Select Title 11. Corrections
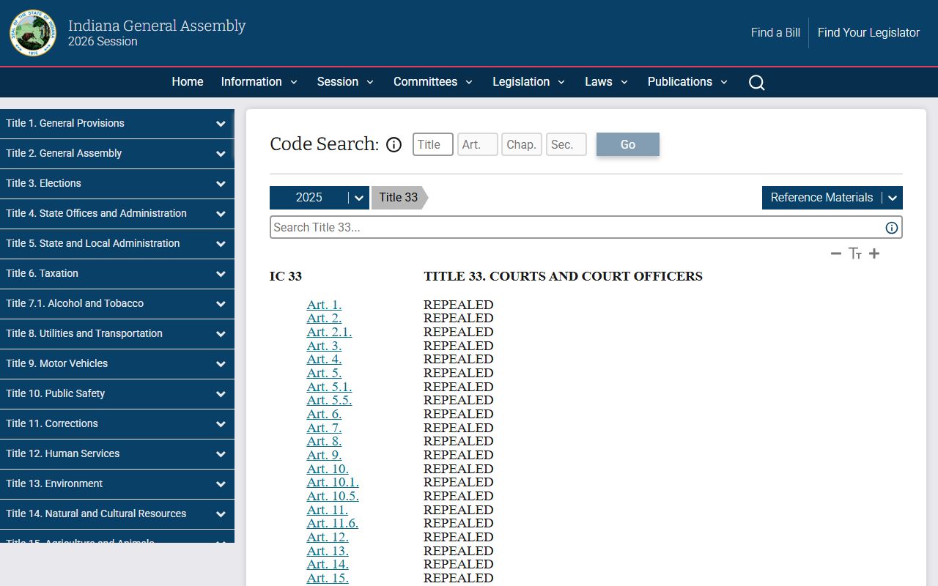Screen dimensions: 938x586 (x=117, y=424)
